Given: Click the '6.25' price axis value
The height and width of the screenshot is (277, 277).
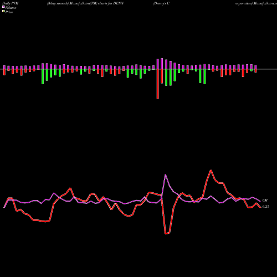Looking at the screenshot, I should pos(266,207).
